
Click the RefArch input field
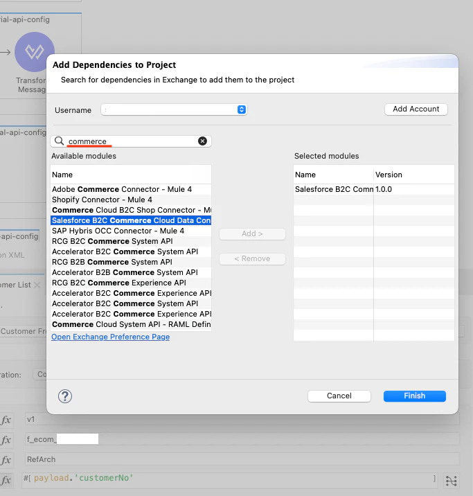click(x=242, y=459)
